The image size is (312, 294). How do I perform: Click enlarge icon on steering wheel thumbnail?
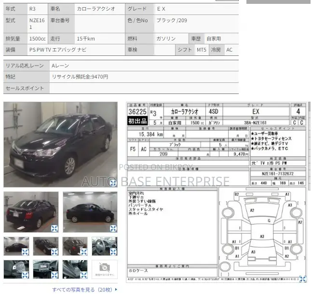pyautogui.click(x=113, y=252)
